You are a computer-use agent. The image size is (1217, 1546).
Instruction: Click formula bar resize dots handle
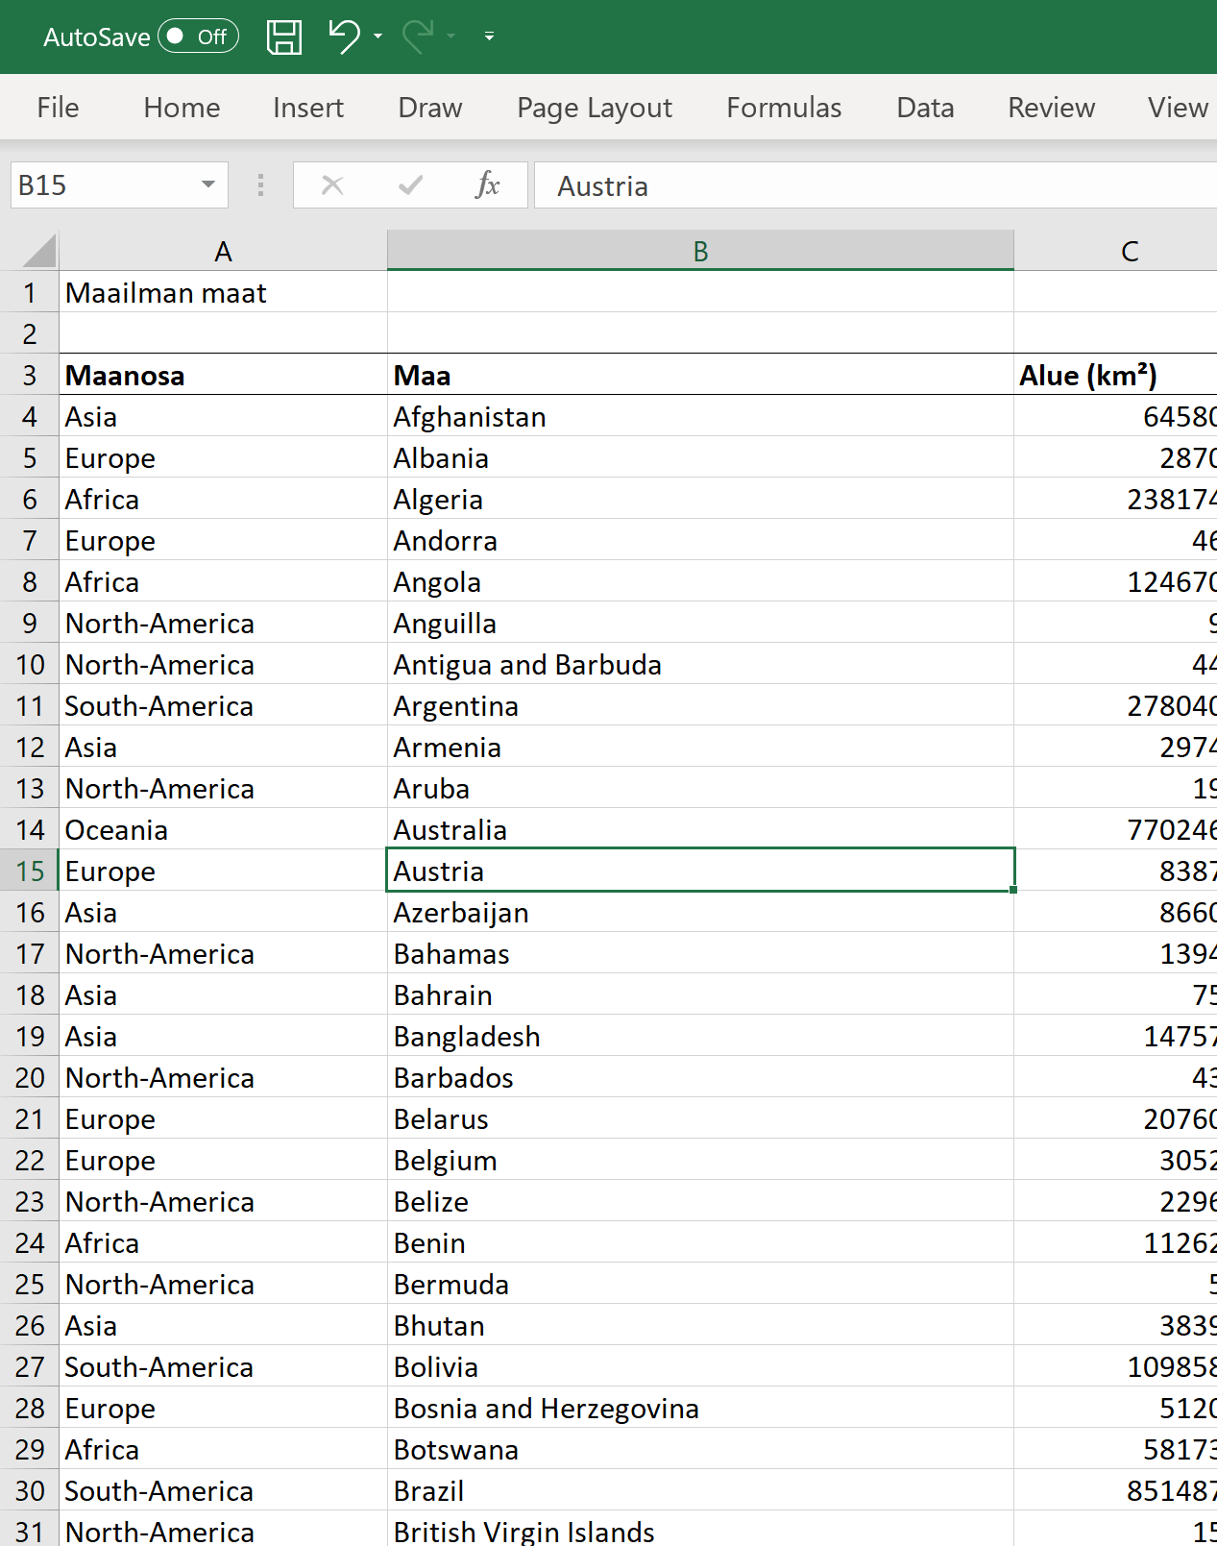(260, 184)
